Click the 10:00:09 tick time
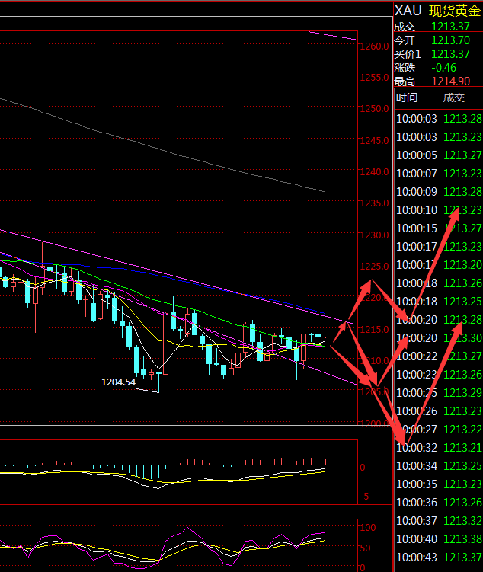This screenshot has height=572, width=483. [x=417, y=191]
